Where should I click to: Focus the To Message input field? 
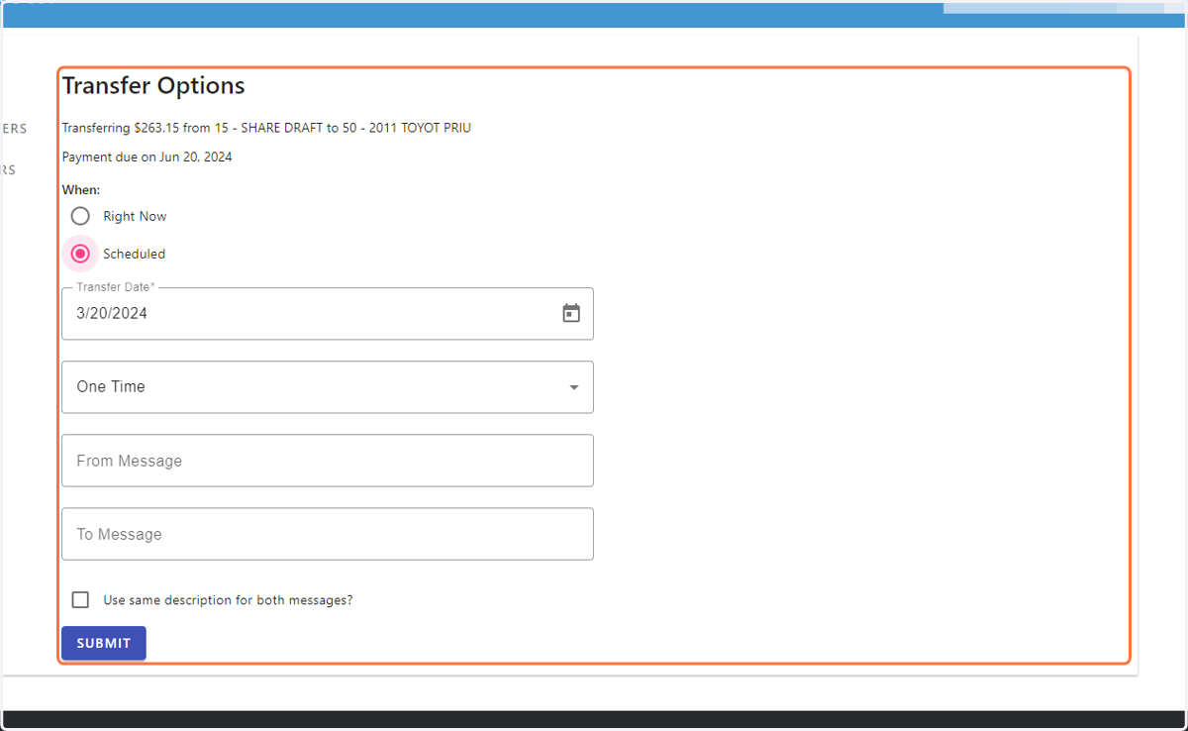tap(328, 534)
